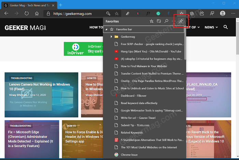The image size is (239, 160).
Task: Open Chrome Issue favorite
Action: coord(144,155)
